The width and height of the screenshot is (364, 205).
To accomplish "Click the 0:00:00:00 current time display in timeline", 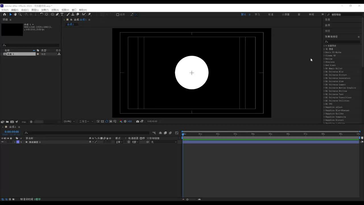I will [12, 132].
